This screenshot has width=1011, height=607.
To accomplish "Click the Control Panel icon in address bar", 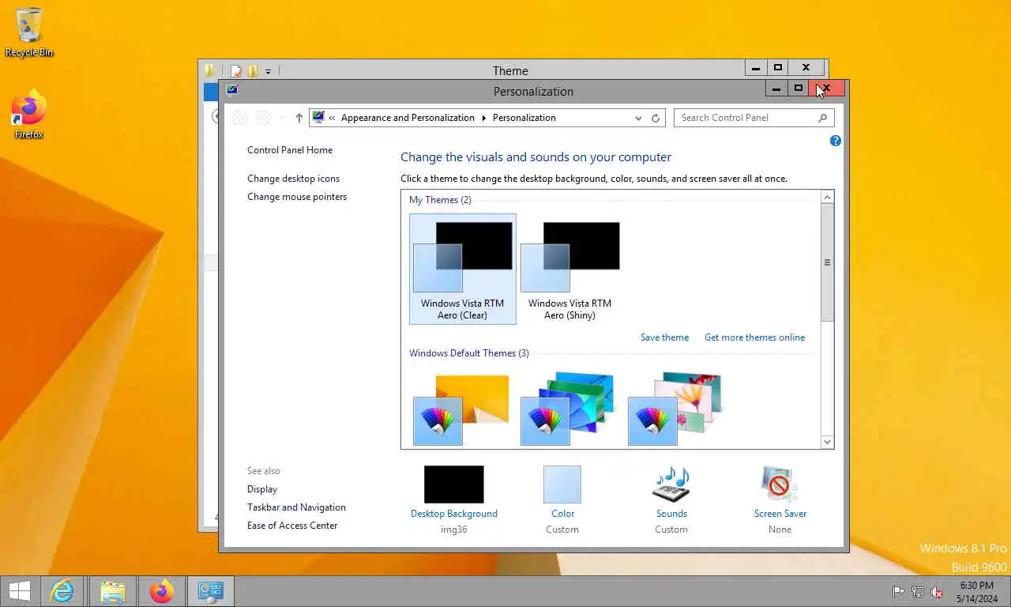I will click(318, 118).
